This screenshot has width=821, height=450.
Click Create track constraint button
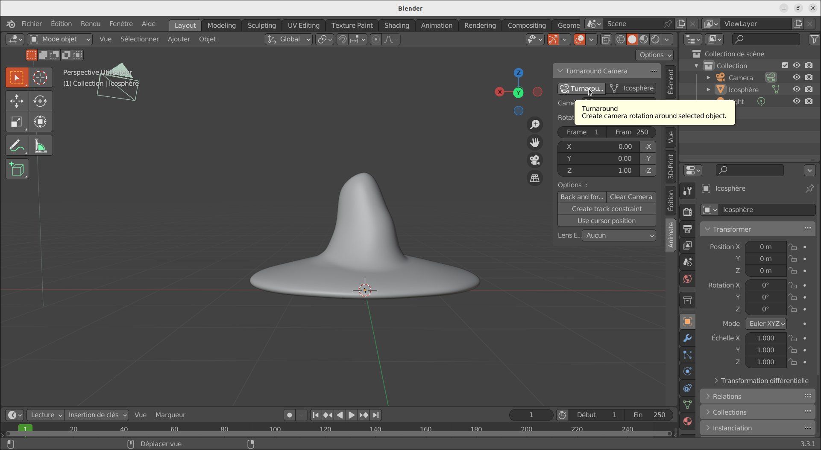(607, 209)
